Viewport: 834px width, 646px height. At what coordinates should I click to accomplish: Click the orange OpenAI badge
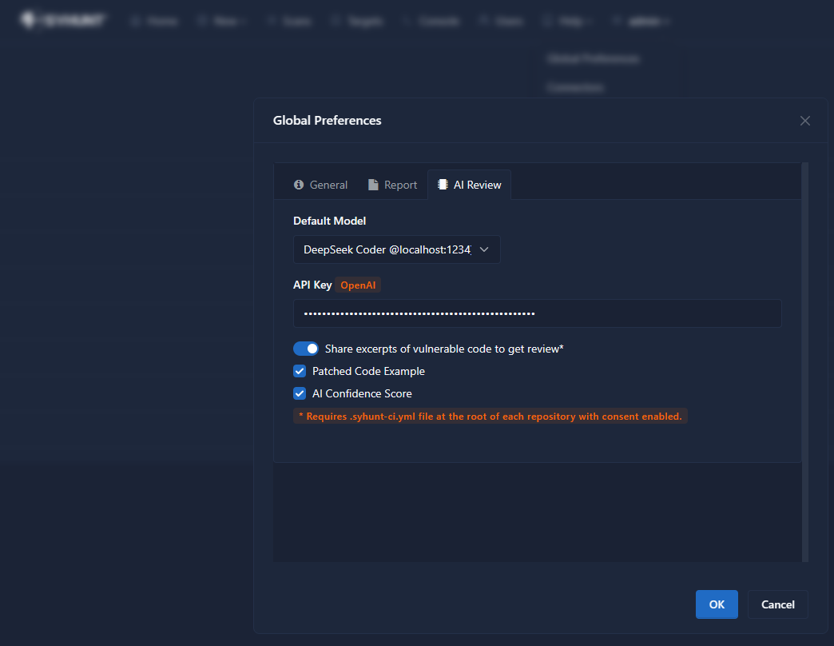click(x=358, y=285)
